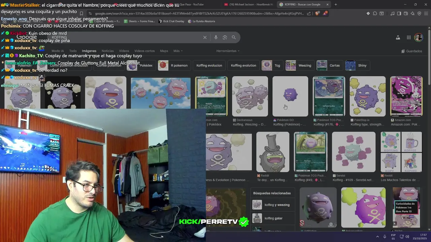Open the Amazon.com Koffing card image

(x=406, y=96)
